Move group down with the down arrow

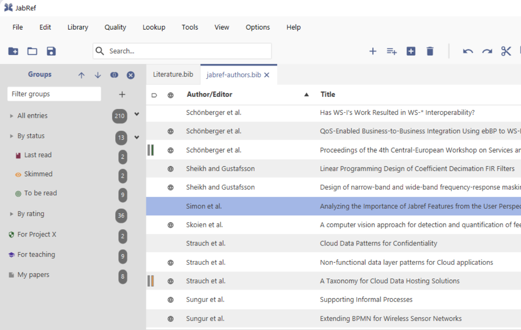click(98, 75)
